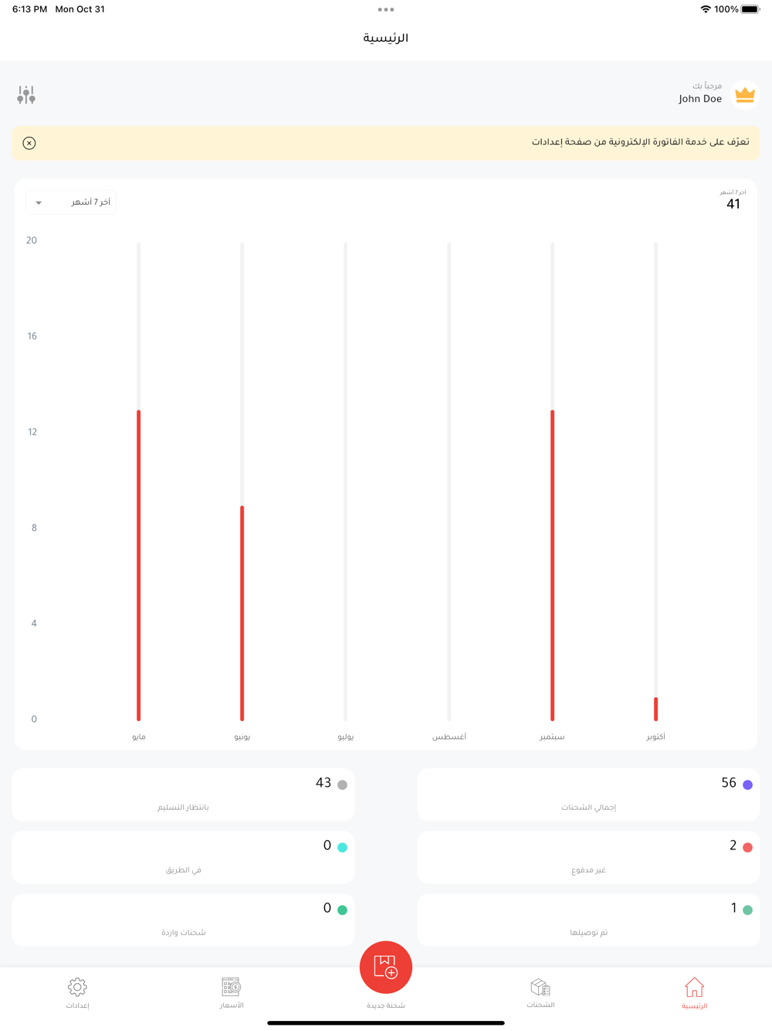This screenshot has height=1031, width=772.
Task: Select the في الطريق in-transit card
Action: click(x=184, y=857)
